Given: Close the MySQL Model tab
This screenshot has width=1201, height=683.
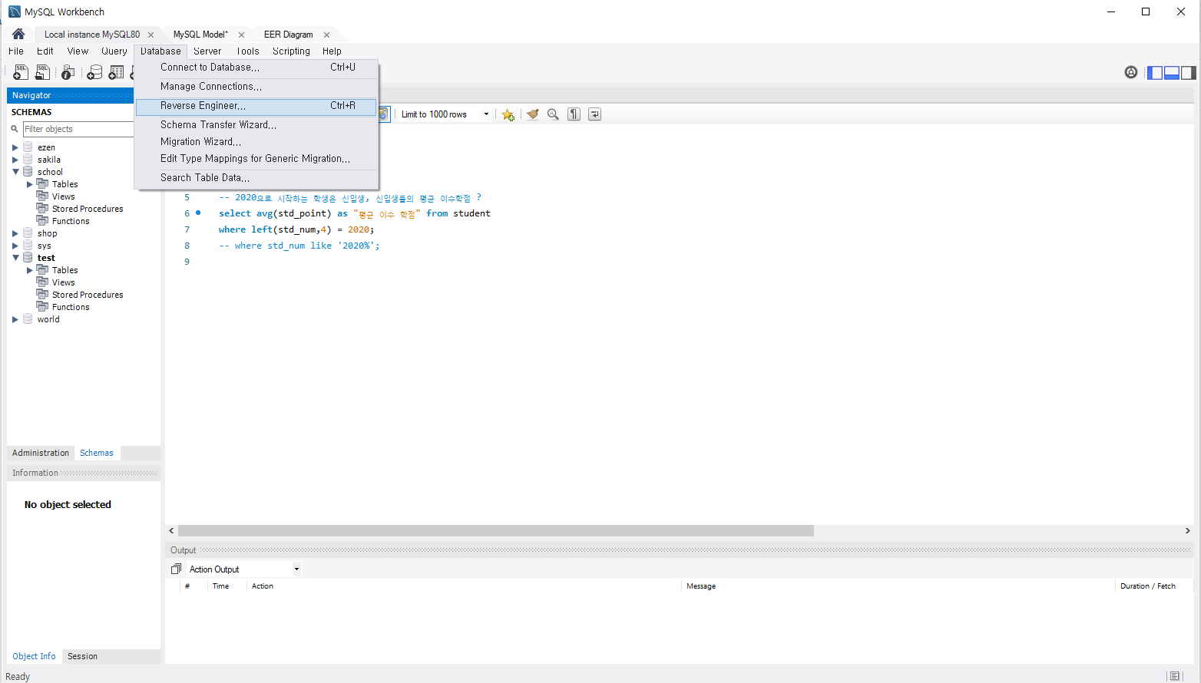Looking at the screenshot, I should point(241,35).
